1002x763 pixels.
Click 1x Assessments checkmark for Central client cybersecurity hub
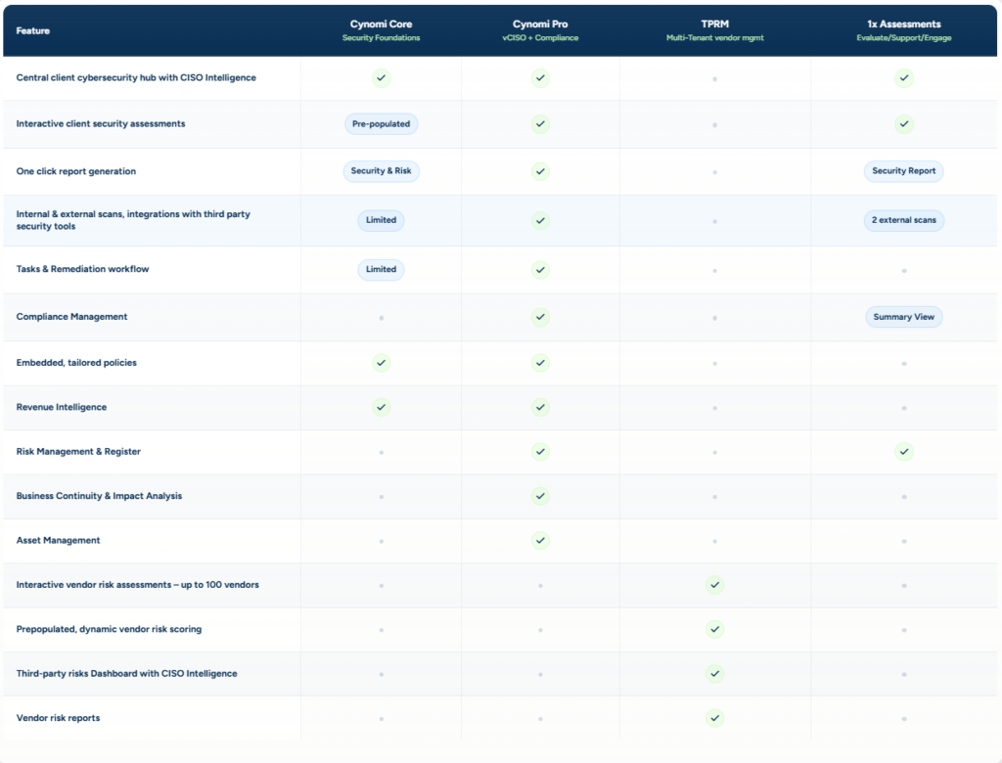pos(903,78)
